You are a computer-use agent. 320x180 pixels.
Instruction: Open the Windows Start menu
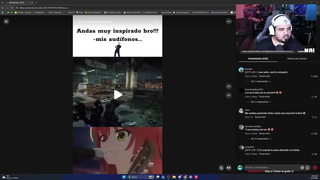[x=124, y=177]
